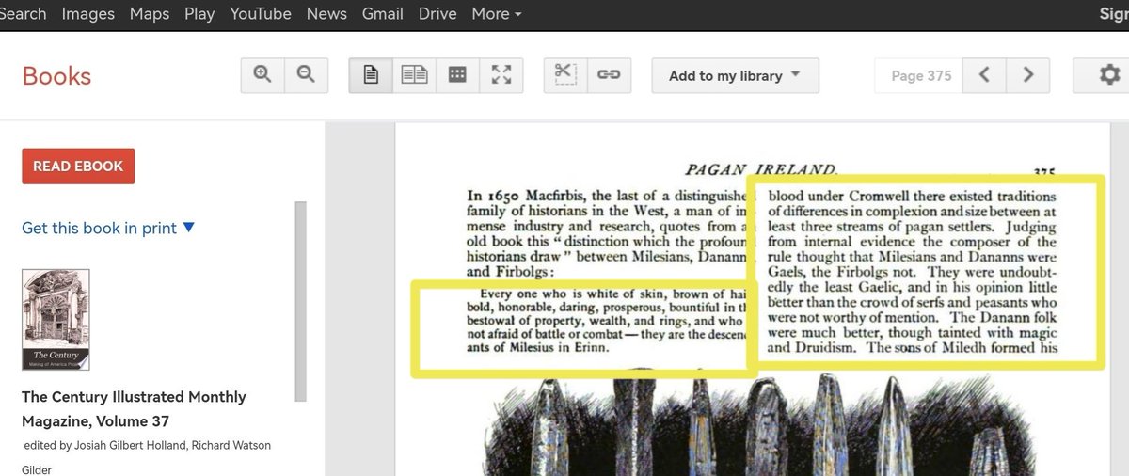Switch to thumbnail grid view
Image resolution: width=1129 pixels, height=476 pixels.
click(457, 75)
